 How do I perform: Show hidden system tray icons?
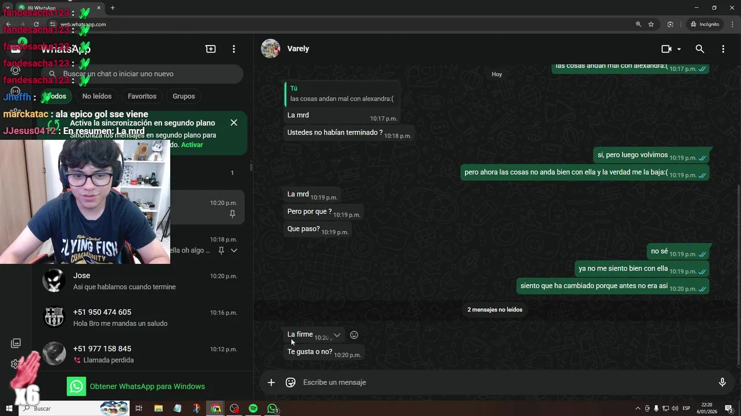coord(638,408)
